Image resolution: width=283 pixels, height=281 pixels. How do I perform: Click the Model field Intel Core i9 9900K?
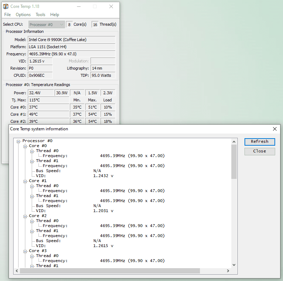coord(72,40)
